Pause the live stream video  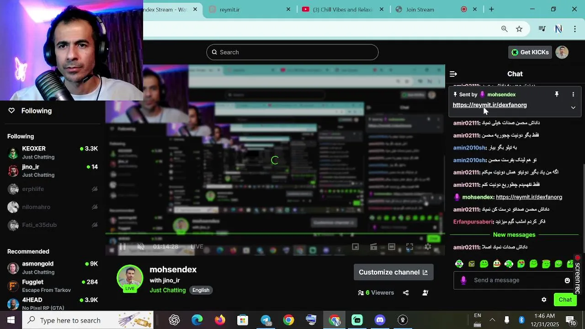coord(122,247)
